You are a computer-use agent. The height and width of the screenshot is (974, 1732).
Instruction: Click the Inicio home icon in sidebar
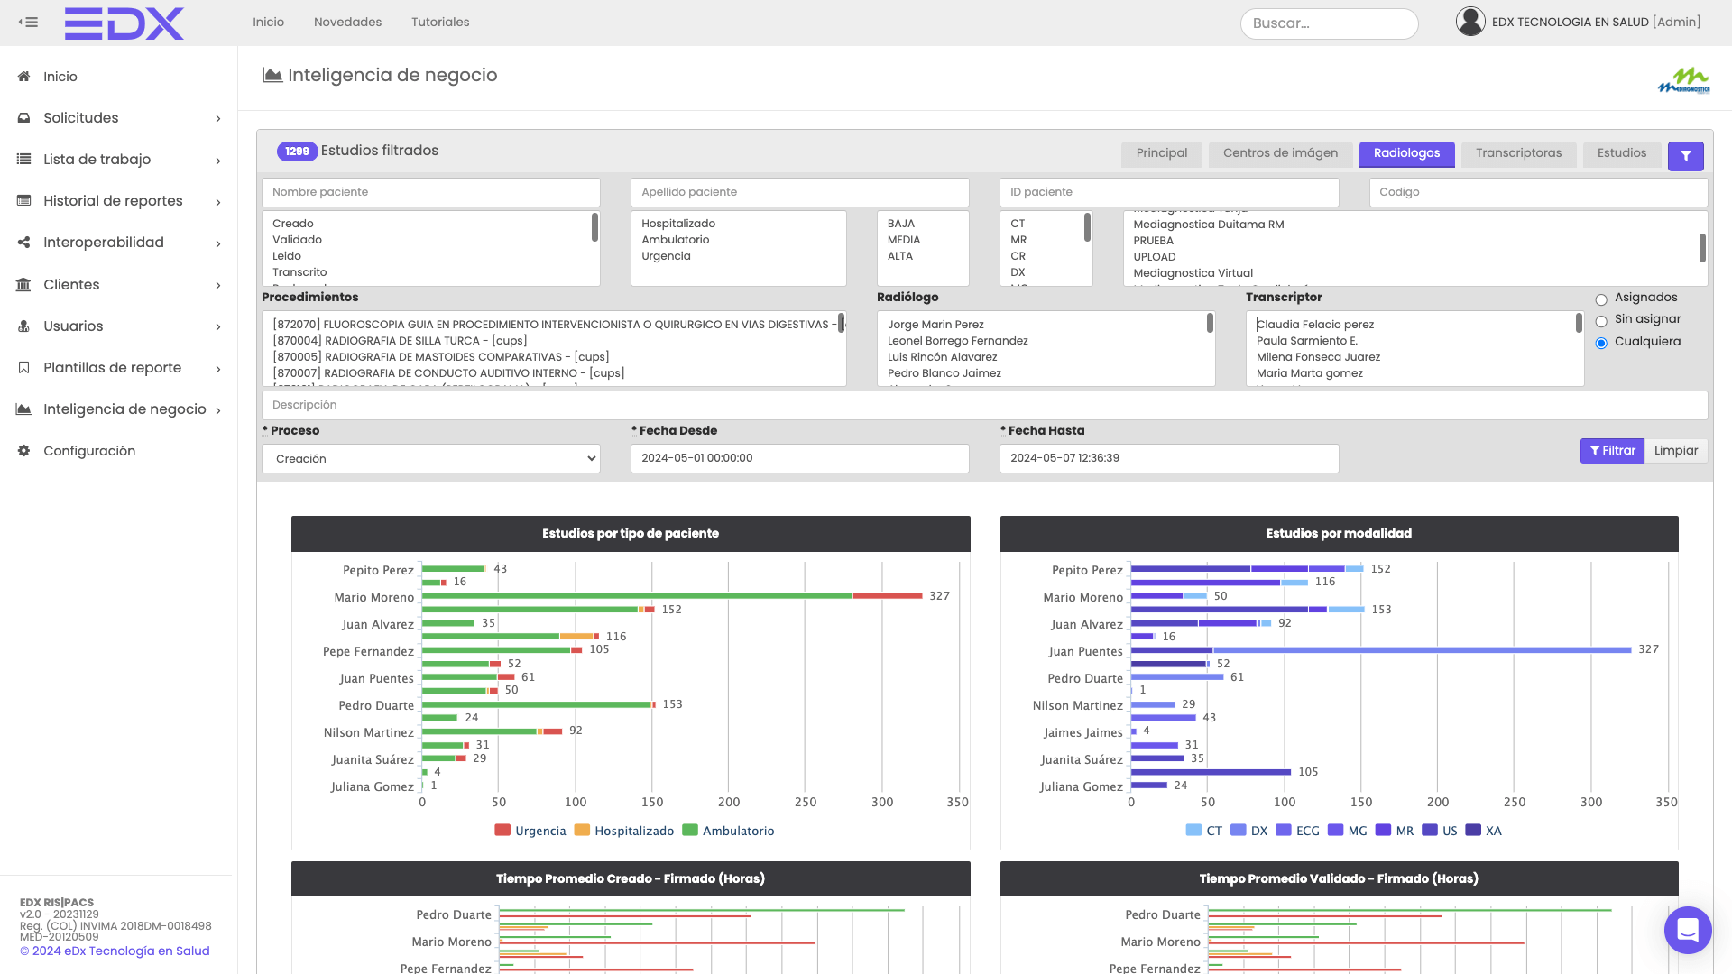click(x=24, y=77)
